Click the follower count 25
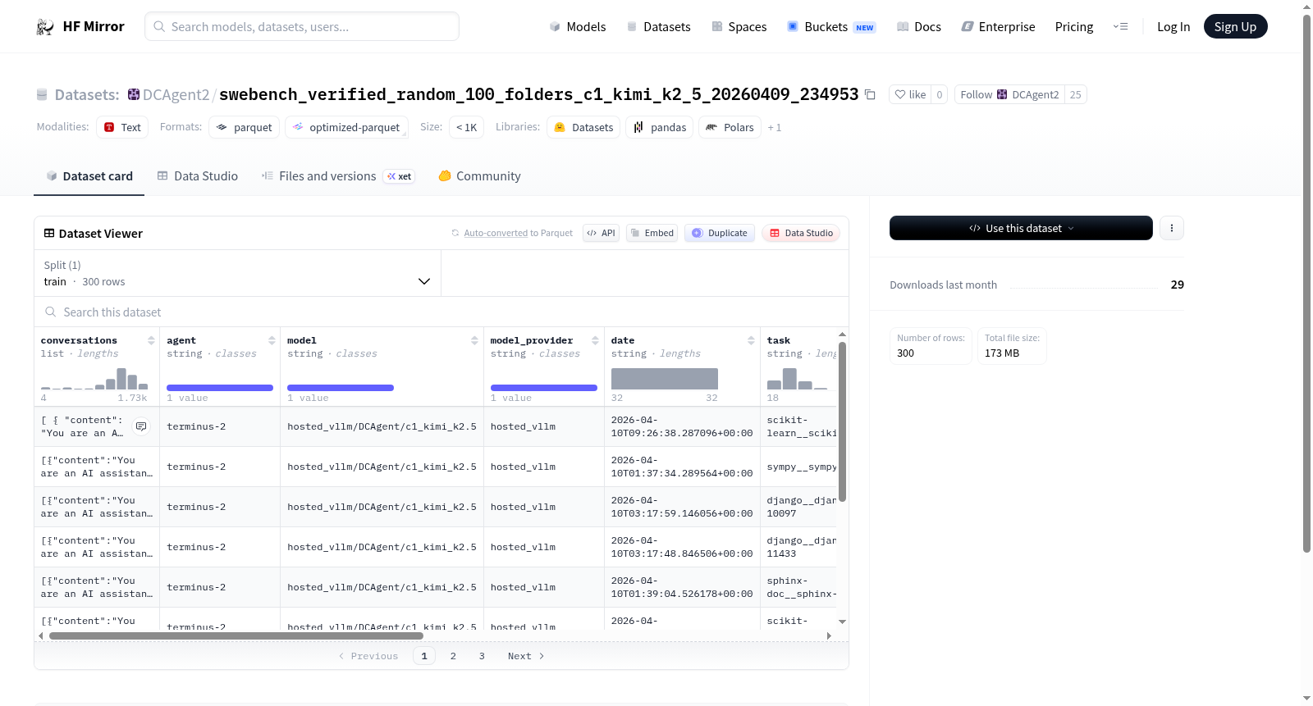 [1075, 94]
